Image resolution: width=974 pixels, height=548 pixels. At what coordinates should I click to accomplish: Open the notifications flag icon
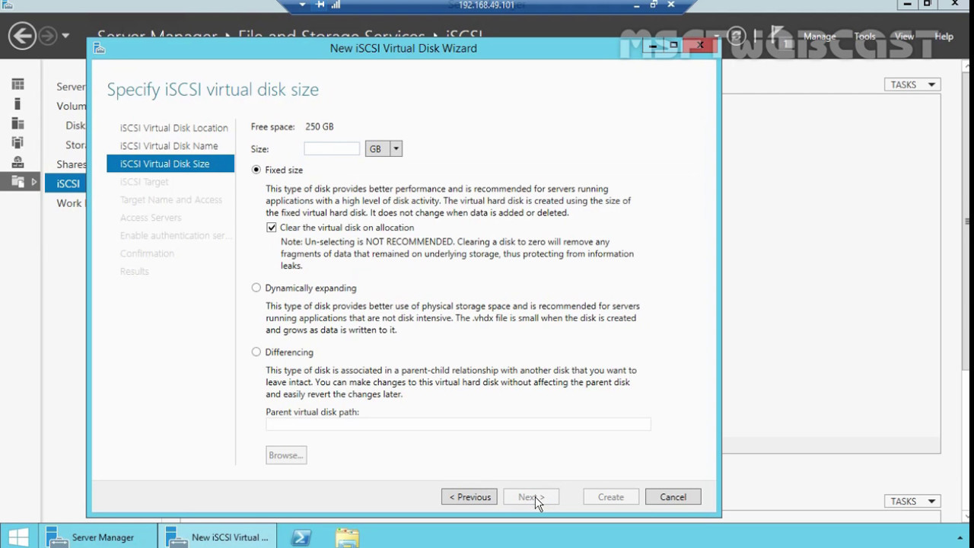coord(778,36)
